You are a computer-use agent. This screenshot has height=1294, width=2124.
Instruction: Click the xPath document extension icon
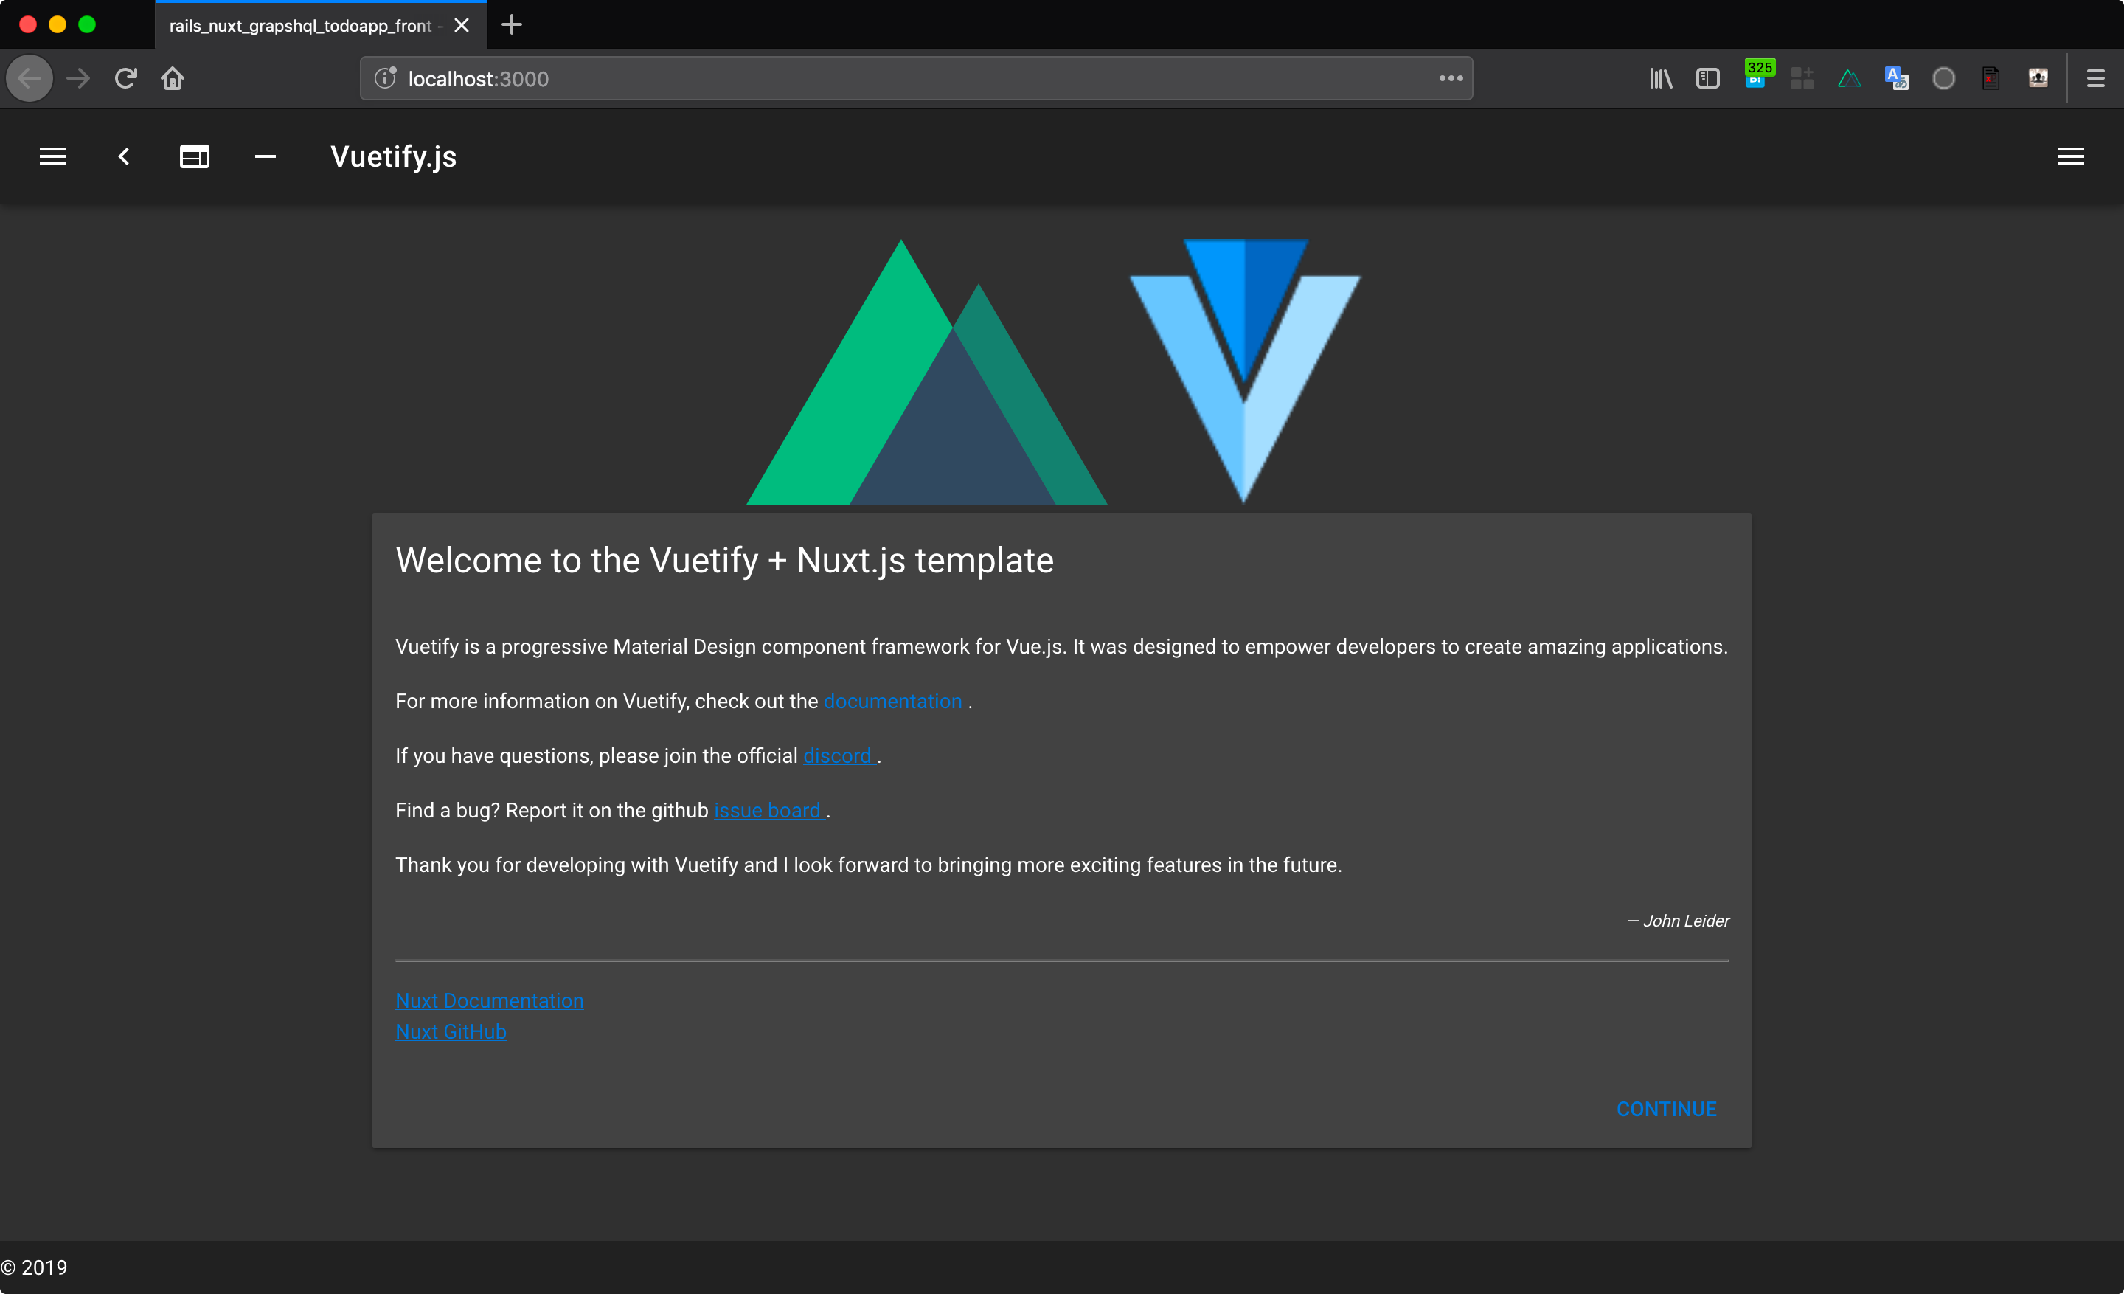coord(1991,78)
